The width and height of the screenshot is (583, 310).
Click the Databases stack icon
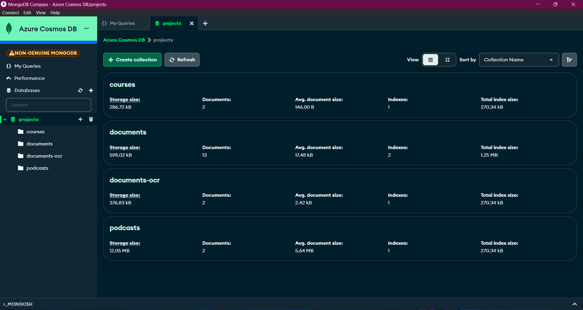9,90
